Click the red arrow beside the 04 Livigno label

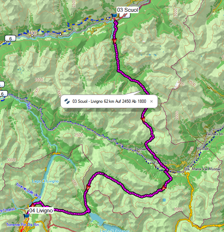tap(33, 205)
